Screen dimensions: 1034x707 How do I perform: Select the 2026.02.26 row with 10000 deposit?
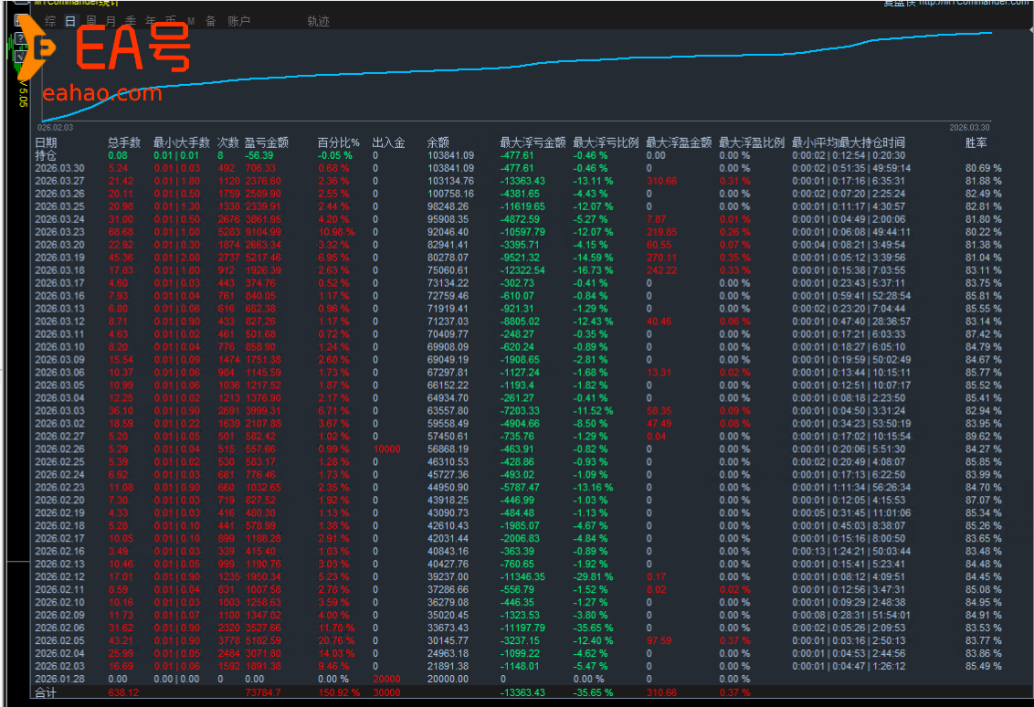(59, 448)
